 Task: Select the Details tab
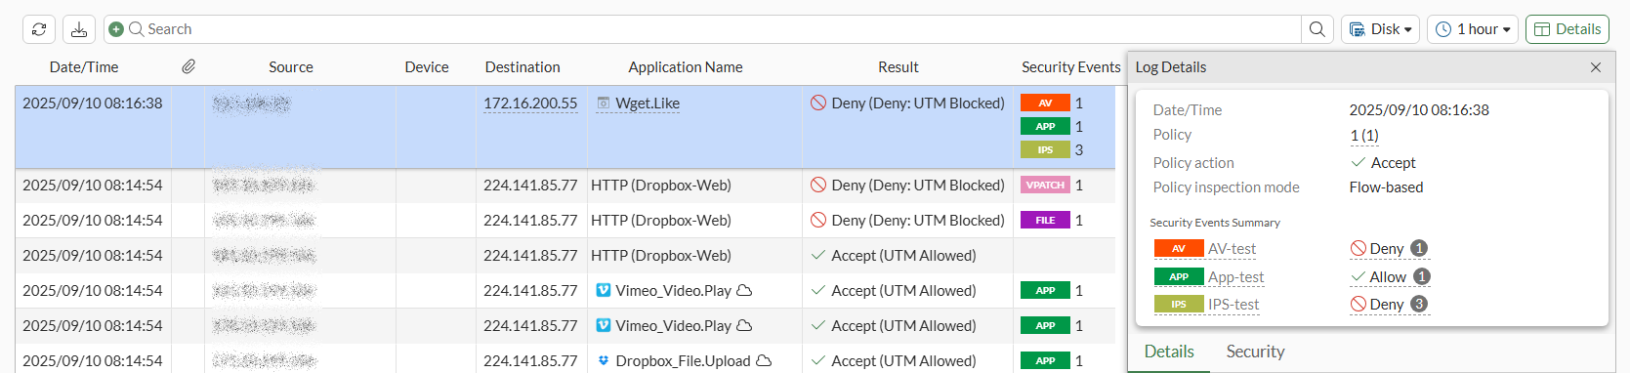[x=1169, y=352]
